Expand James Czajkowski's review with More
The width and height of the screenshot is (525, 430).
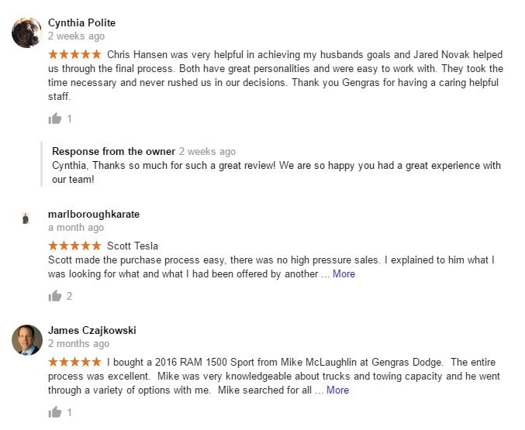pyautogui.click(x=337, y=390)
